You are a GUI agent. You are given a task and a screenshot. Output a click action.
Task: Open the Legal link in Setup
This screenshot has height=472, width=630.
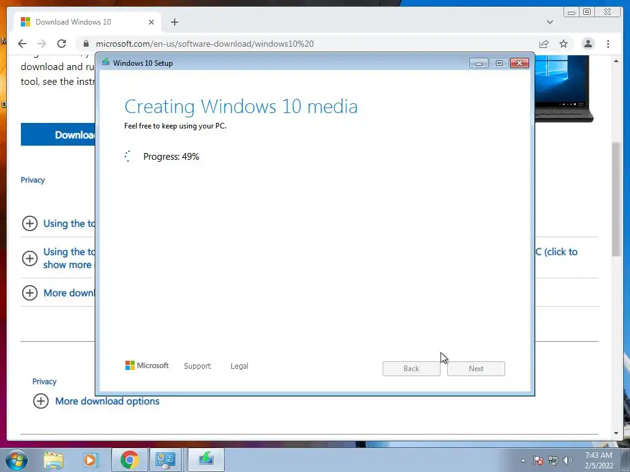coord(239,366)
